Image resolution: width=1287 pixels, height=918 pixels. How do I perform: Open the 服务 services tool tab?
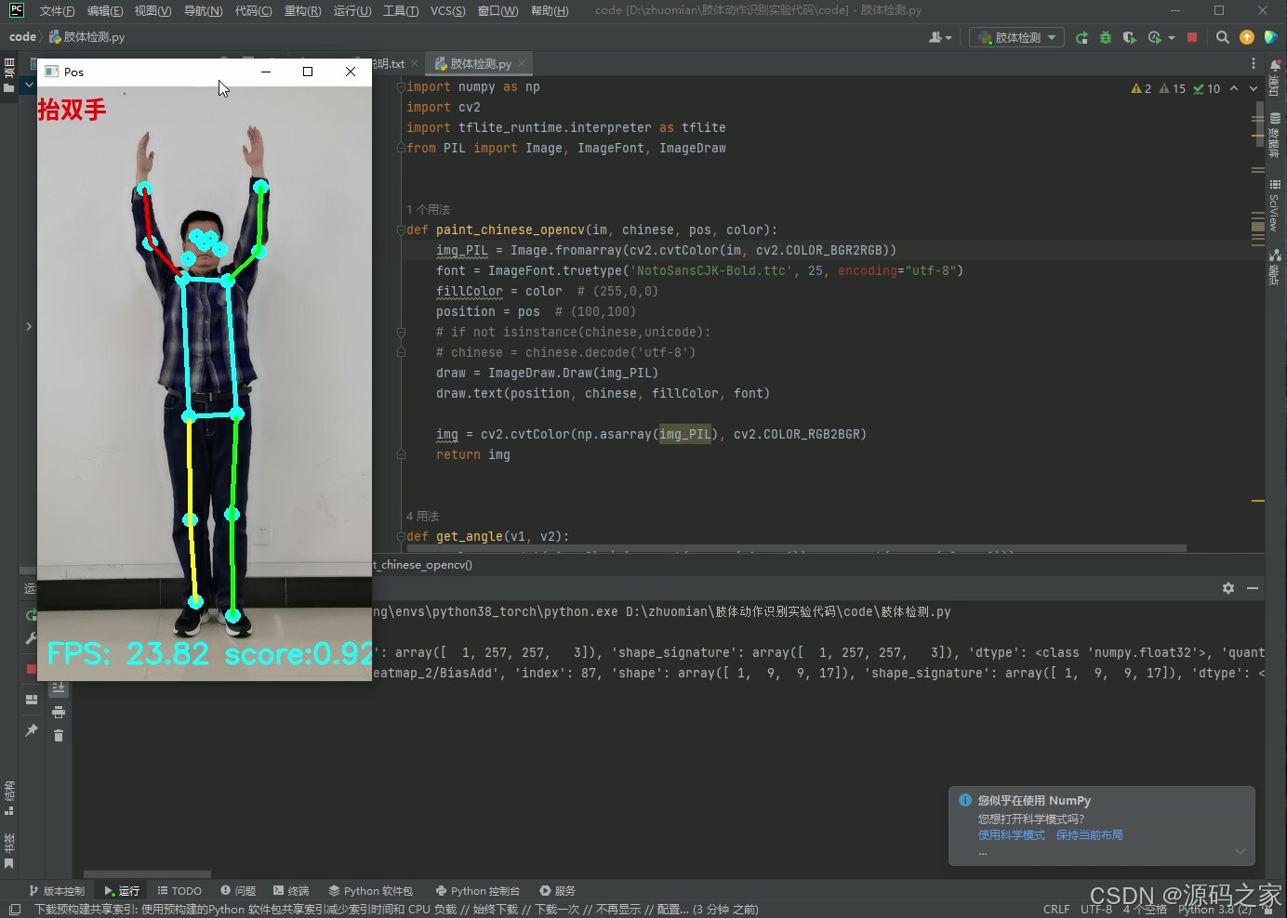pyautogui.click(x=557, y=890)
